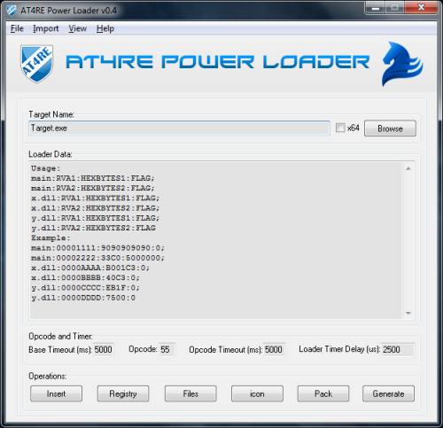Edit the Base Timeout value 5000
Image resolution: width=443 pixels, height=428 pixels.
click(104, 350)
